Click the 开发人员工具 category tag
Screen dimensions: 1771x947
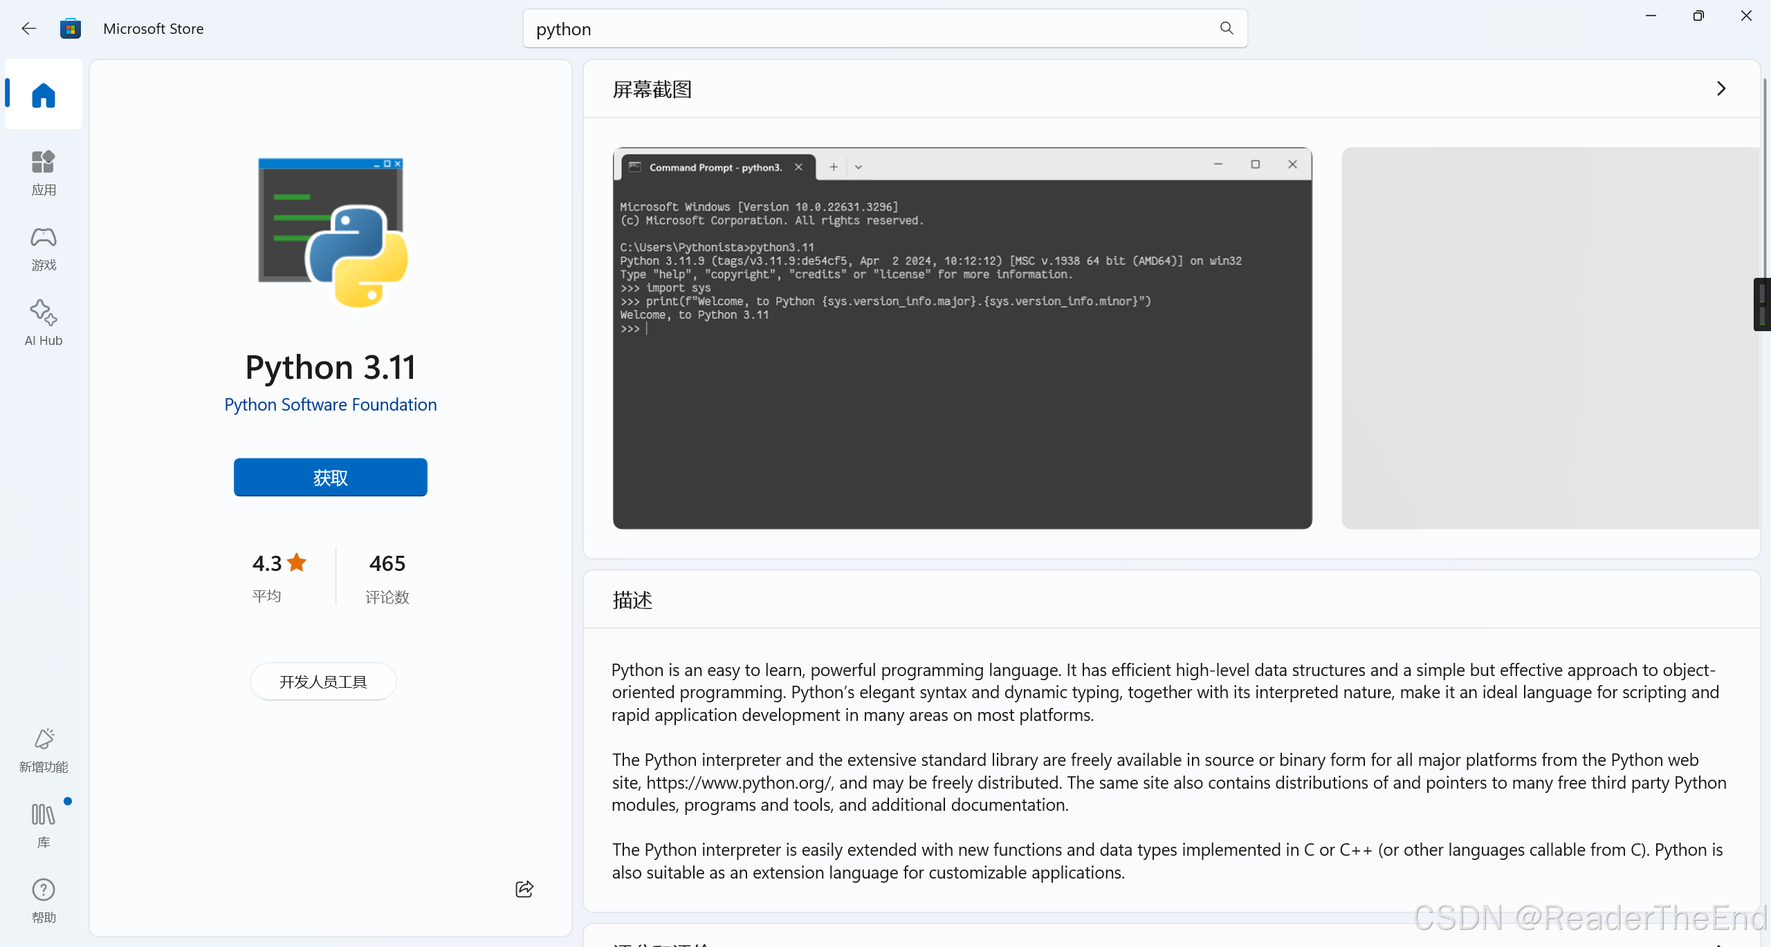pos(323,682)
